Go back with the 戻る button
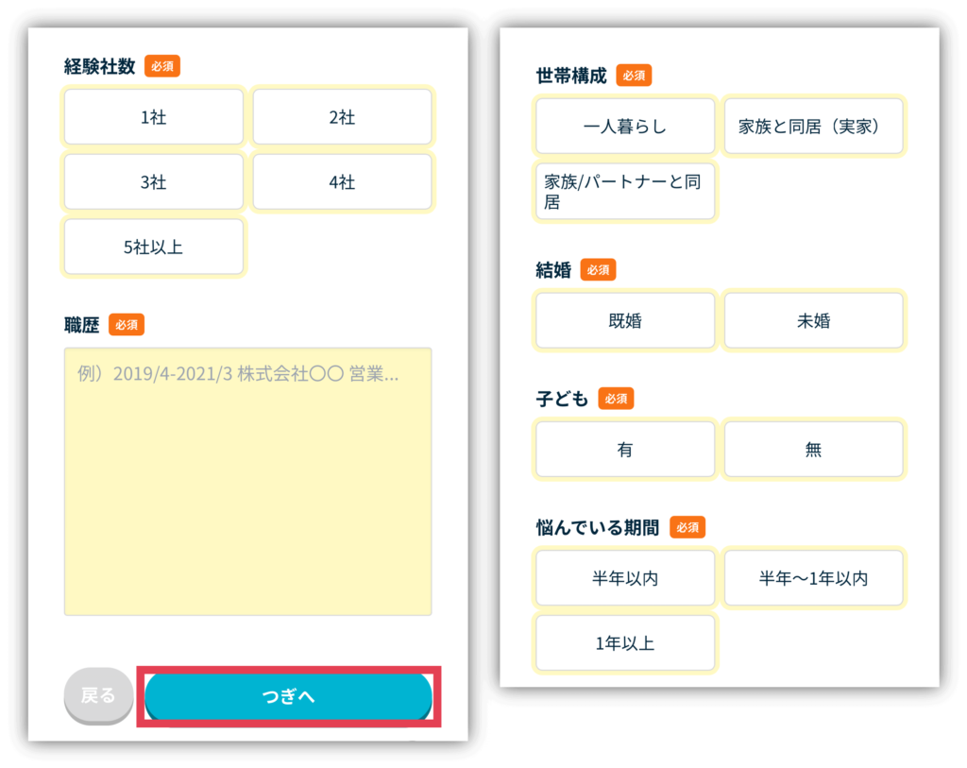 98,696
